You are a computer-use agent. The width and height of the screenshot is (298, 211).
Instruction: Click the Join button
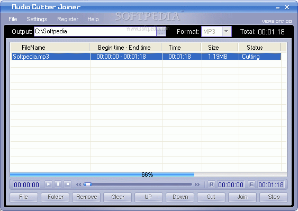pyautogui.click(x=242, y=197)
